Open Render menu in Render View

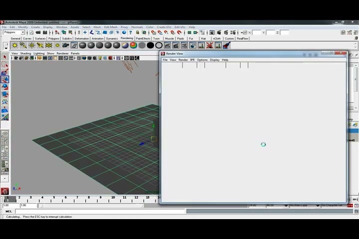[183, 60]
